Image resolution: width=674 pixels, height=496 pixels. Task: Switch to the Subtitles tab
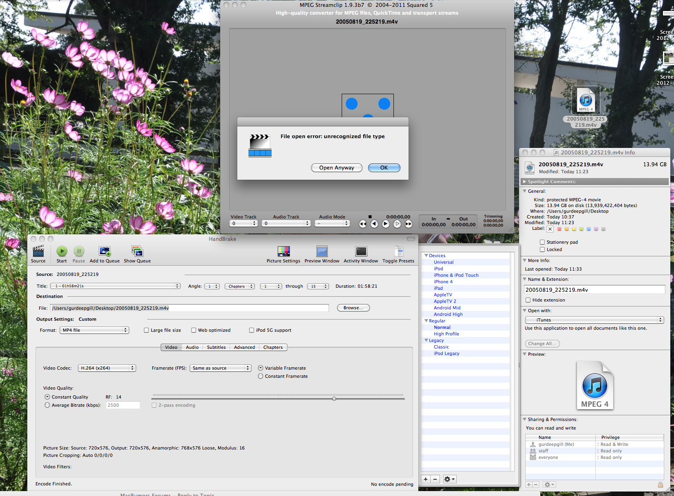click(216, 347)
